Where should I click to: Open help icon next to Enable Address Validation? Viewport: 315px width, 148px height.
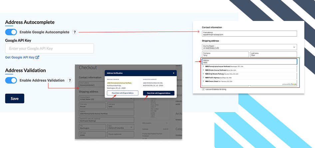pyautogui.click(x=70, y=80)
